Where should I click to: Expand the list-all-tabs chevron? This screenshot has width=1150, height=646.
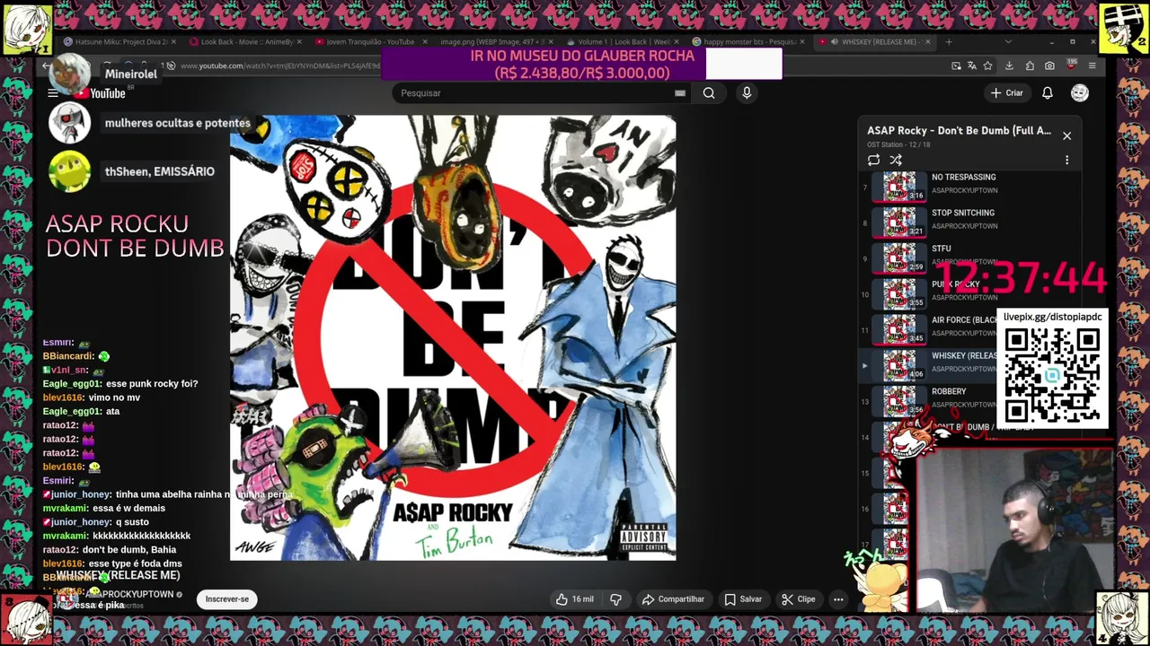point(1008,41)
